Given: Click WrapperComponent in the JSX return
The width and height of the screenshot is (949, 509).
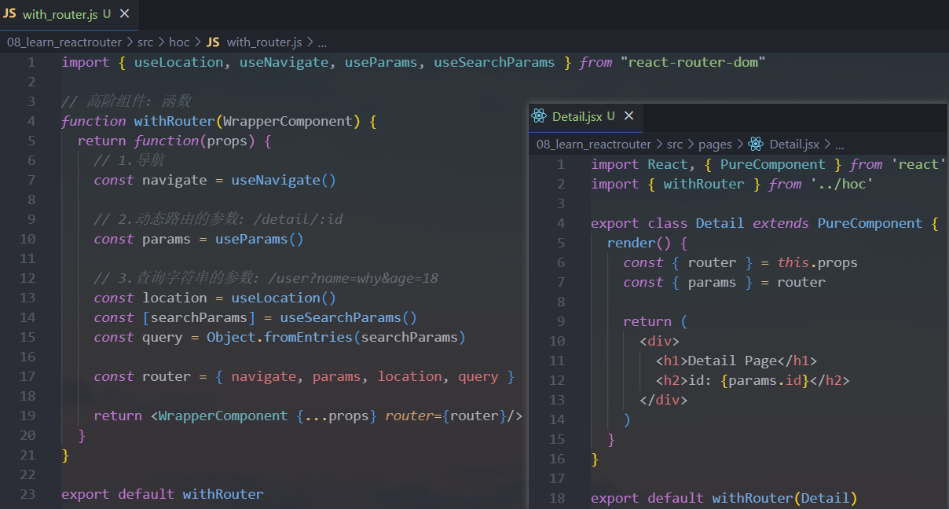Looking at the screenshot, I should [x=223, y=416].
